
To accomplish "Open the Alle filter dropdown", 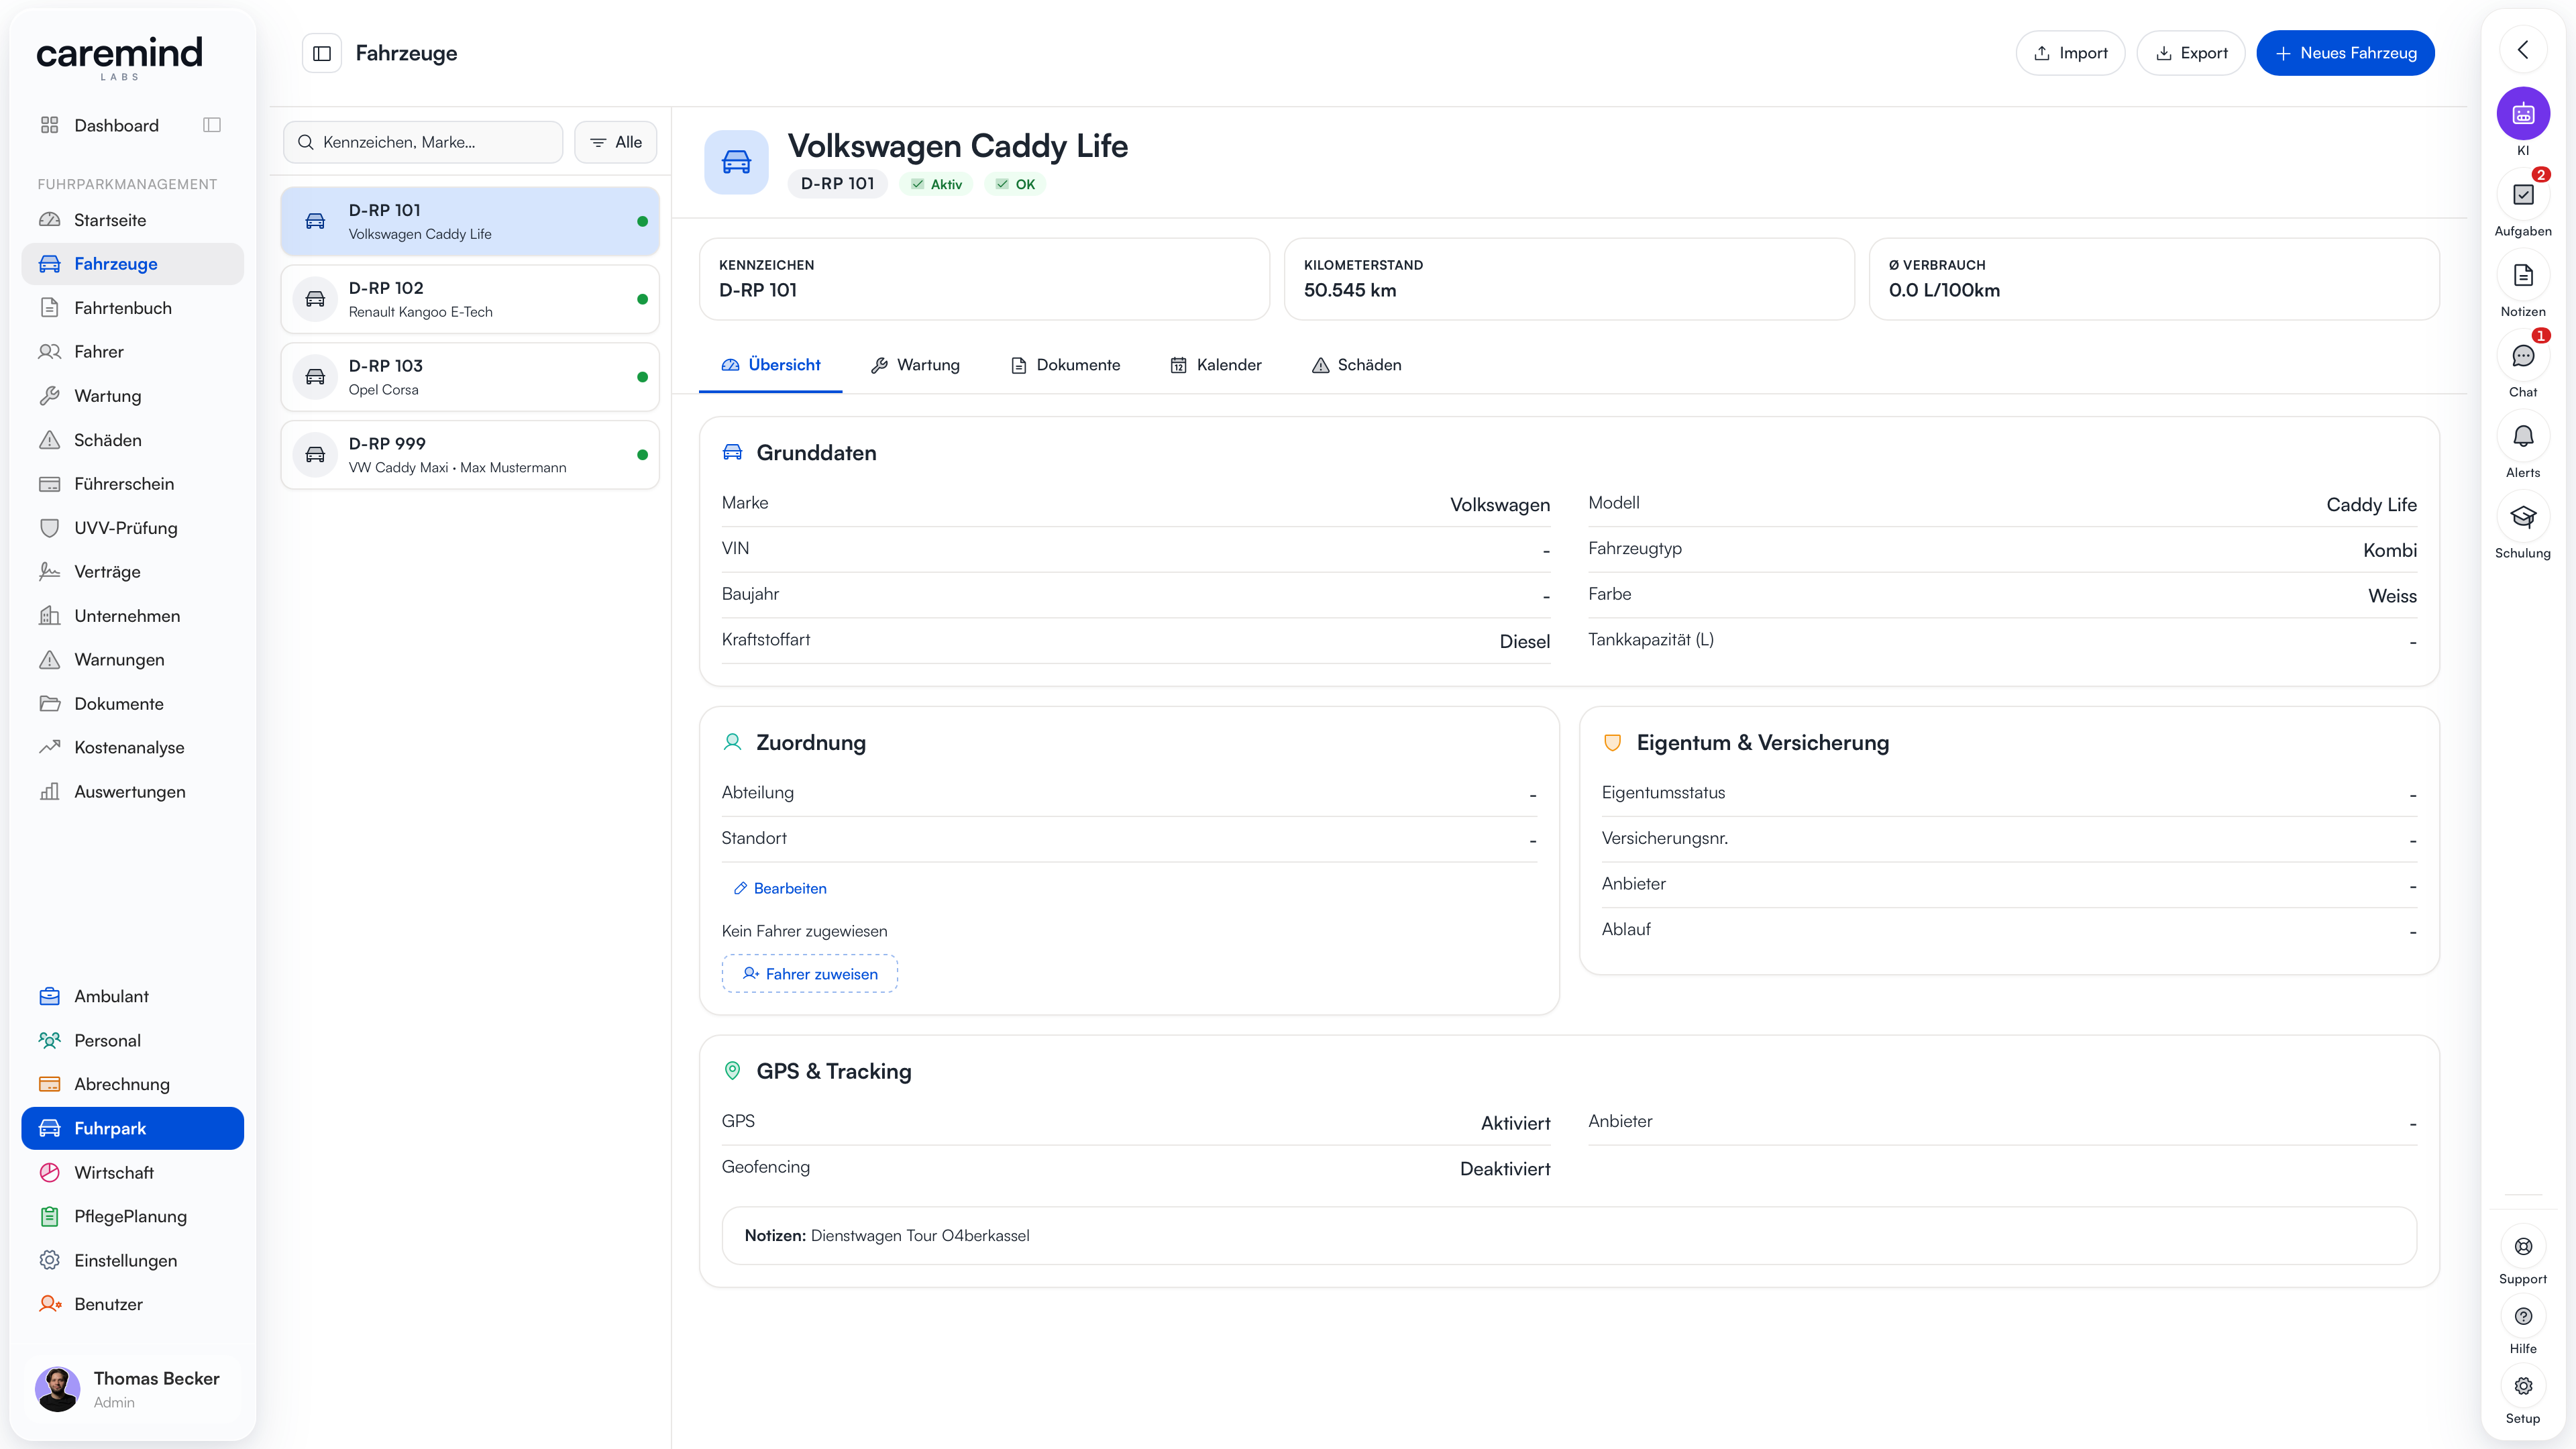I will coord(616,142).
